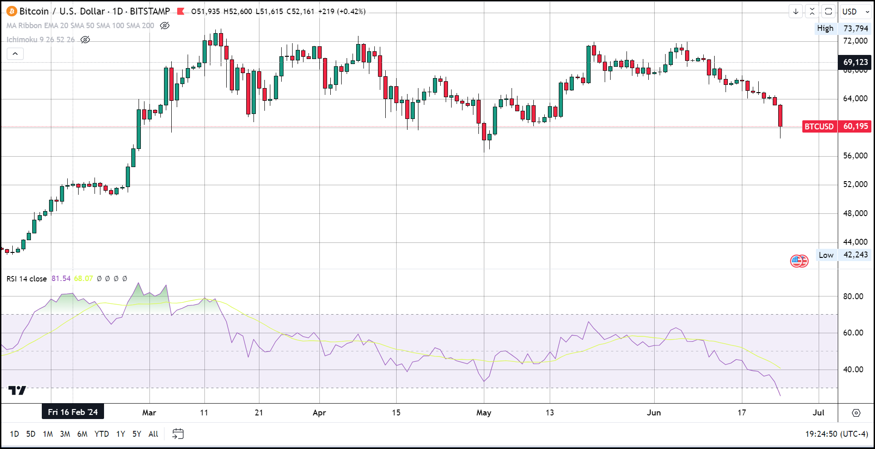Screen dimensions: 875x449
Task: Open fullscreen mode with the frame icon
Action: [x=828, y=11]
